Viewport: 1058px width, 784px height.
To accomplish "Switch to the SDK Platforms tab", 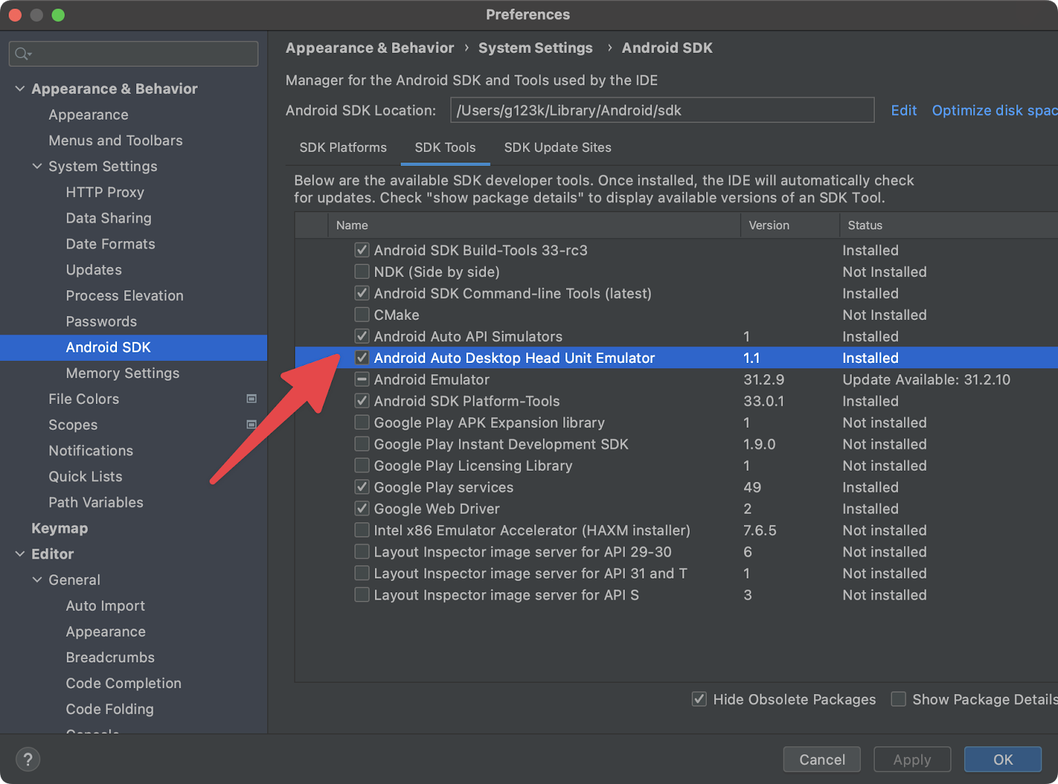I will 343,147.
